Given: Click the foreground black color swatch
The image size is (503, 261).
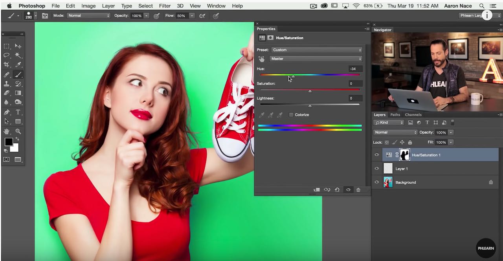Looking at the screenshot, I should pos(9,142).
